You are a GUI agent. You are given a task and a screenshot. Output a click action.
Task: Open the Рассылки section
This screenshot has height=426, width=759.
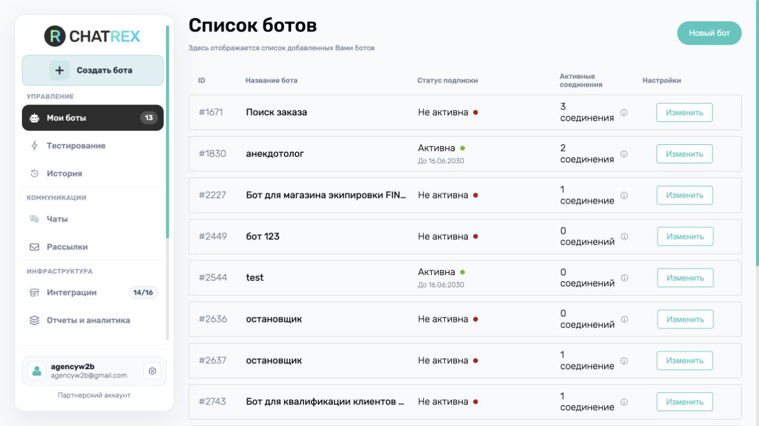pos(93,247)
